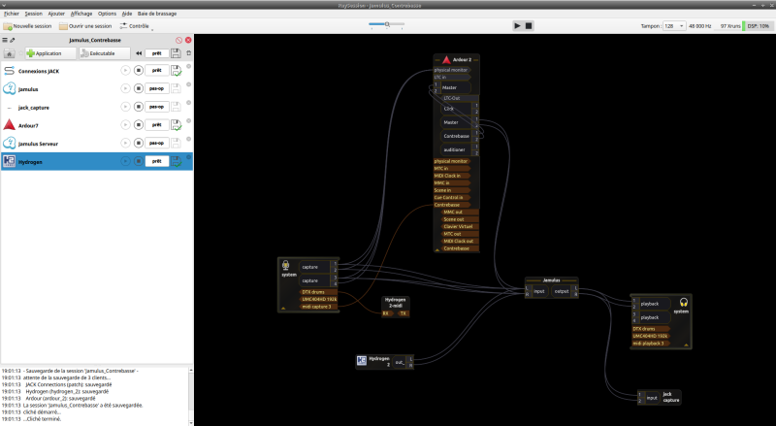Add an Application to the session
Screen dimensions: 776x426
47,53
